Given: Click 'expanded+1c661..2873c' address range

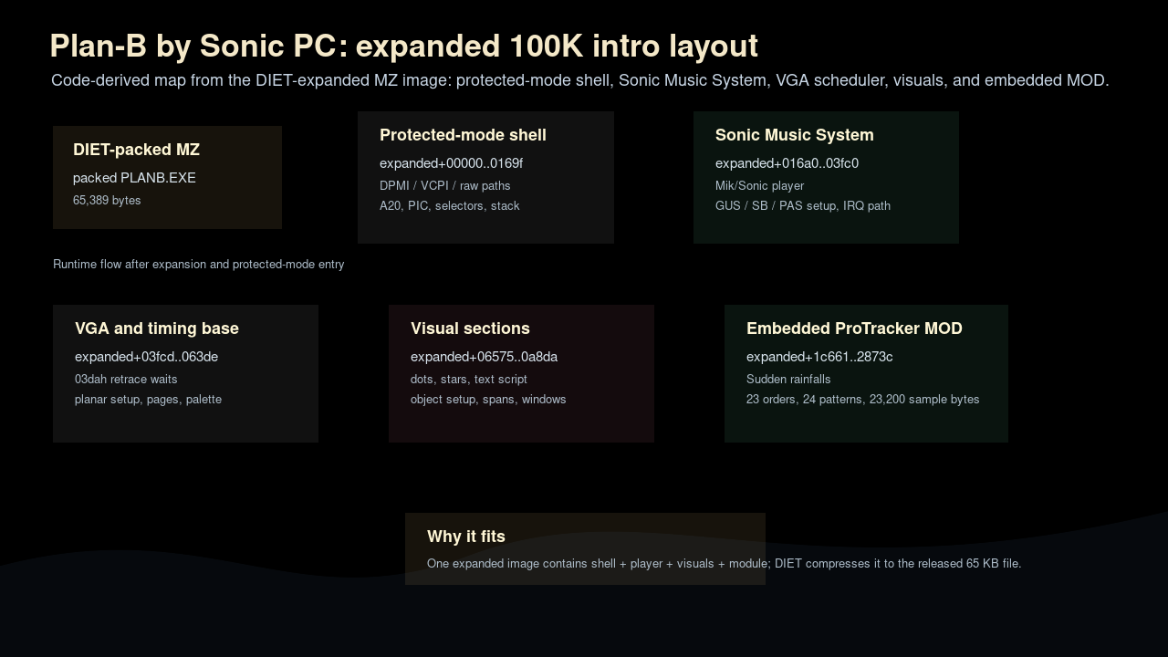Looking at the screenshot, I should click(x=819, y=357).
